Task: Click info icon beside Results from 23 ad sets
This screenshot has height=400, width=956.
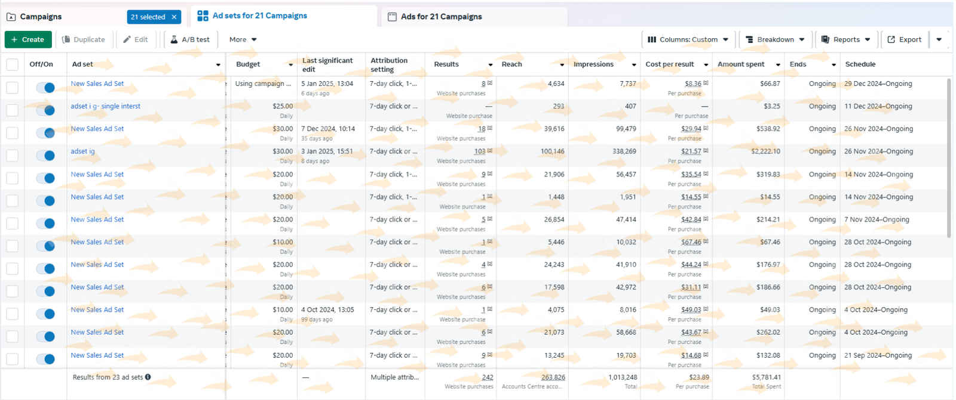Action: point(148,377)
